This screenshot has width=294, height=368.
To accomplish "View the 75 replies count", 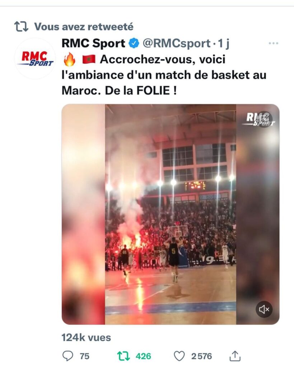I will (85, 356).
